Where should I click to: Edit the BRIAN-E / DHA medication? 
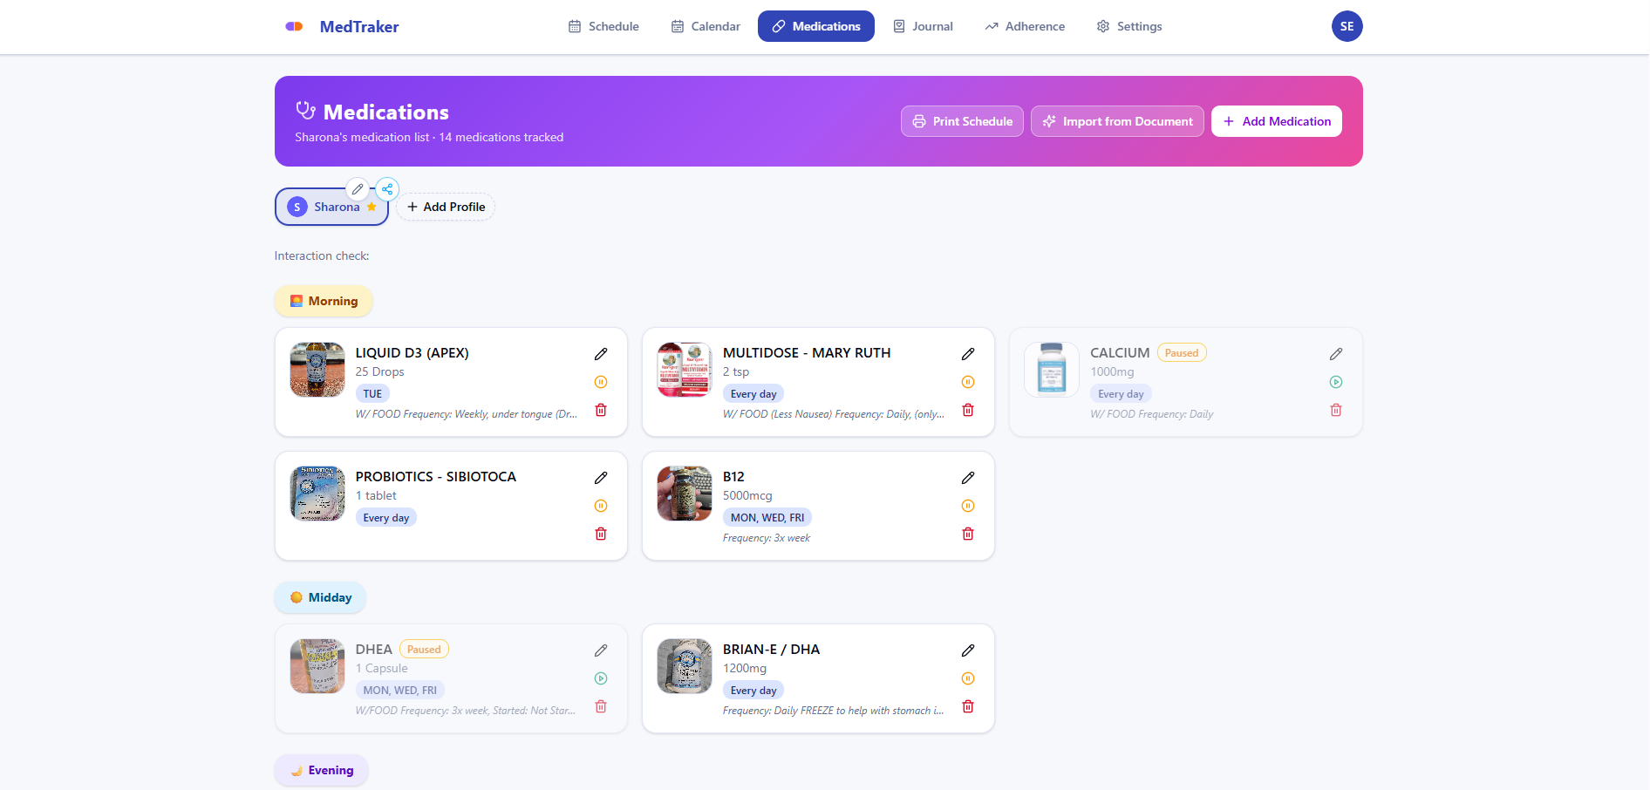(968, 650)
